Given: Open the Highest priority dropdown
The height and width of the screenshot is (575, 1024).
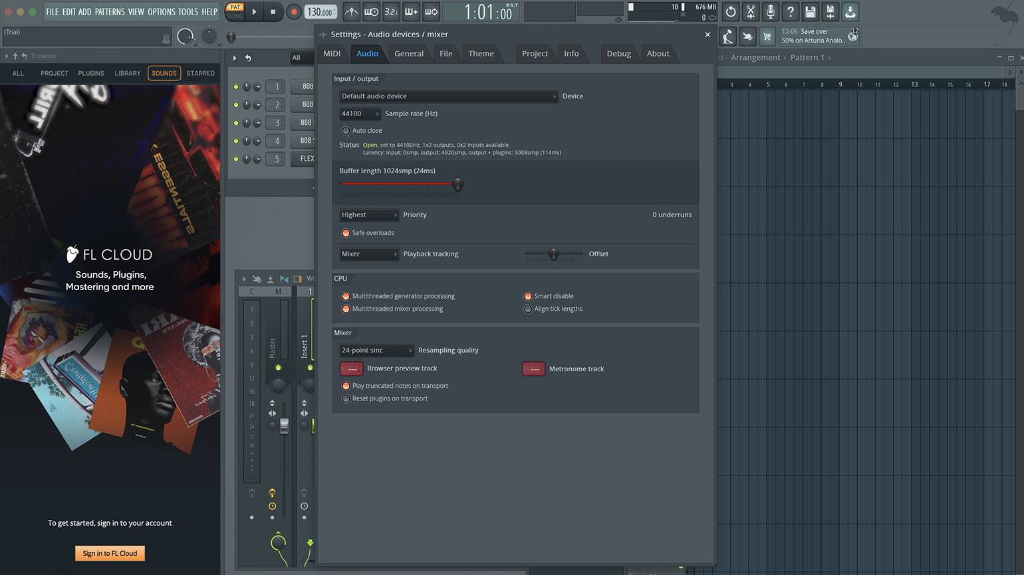Looking at the screenshot, I should point(369,215).
